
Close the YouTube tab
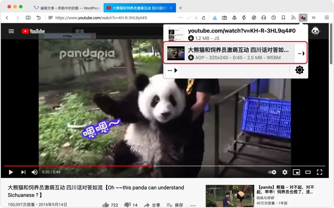click(x=171, y=8)
